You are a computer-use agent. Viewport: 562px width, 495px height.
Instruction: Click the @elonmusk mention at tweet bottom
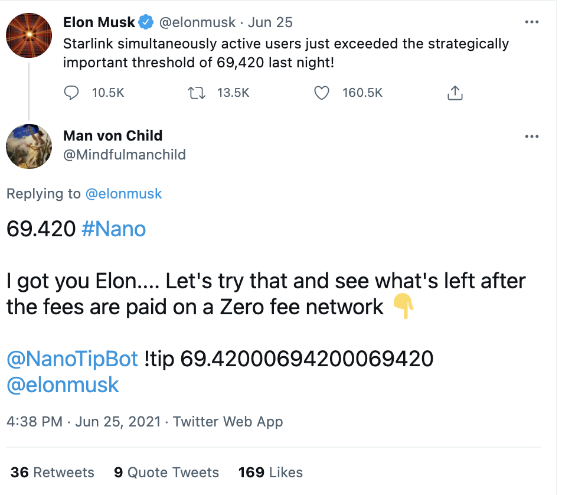click(x=63, y=386)
